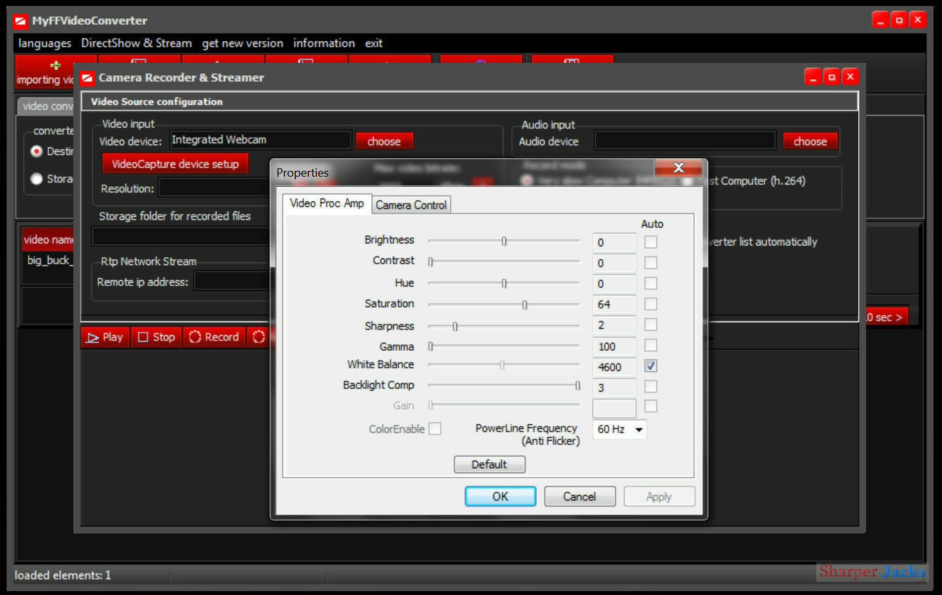
Task: Click the Storage folder for recorded files field
Action: pos(181,236)
